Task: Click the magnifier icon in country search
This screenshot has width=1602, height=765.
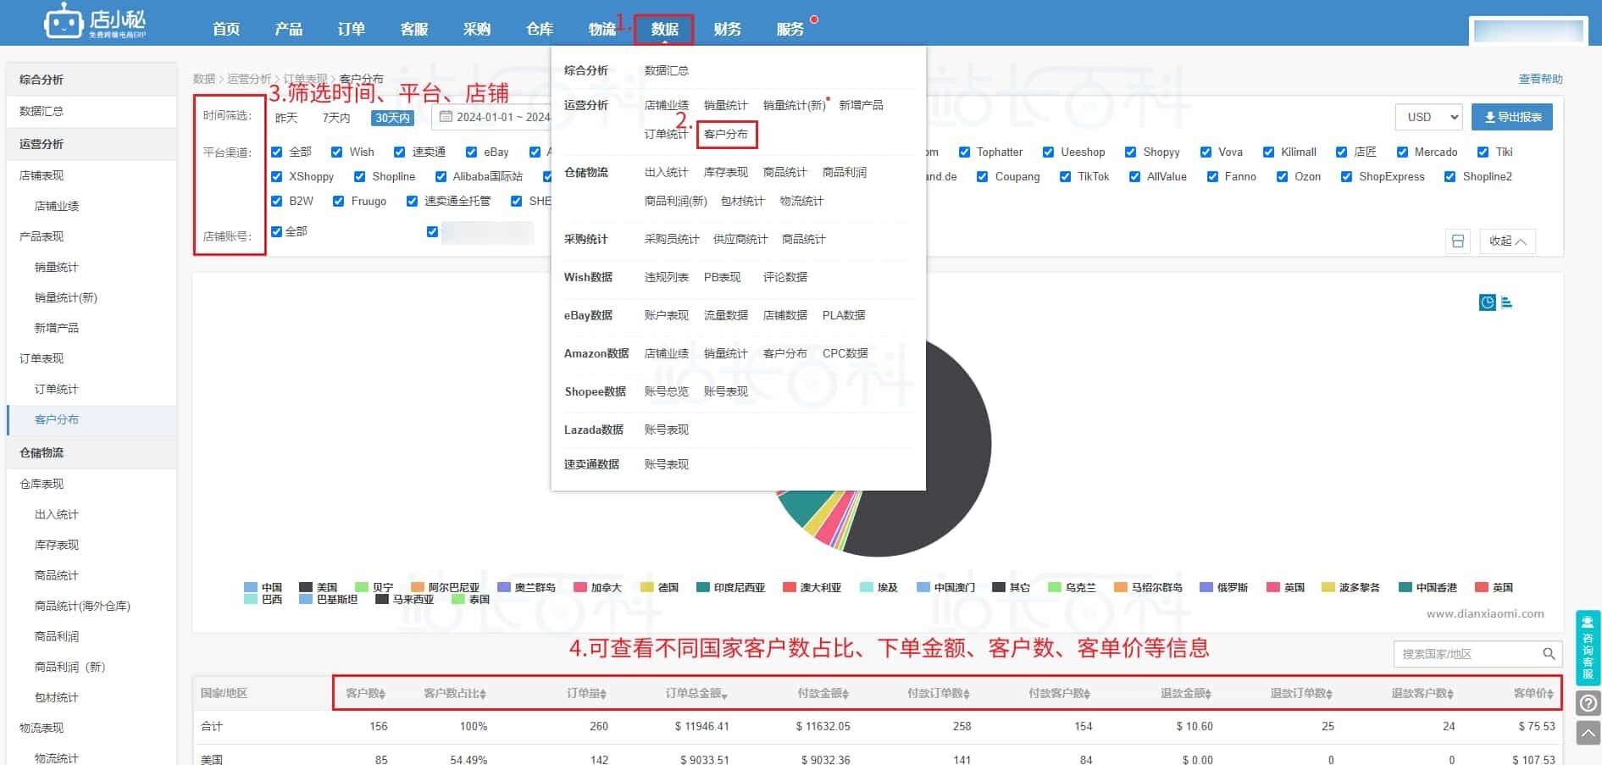Action: [x=1549, y=654]
